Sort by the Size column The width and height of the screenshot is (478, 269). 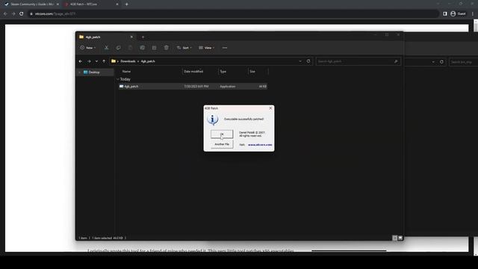click(252, 72)
